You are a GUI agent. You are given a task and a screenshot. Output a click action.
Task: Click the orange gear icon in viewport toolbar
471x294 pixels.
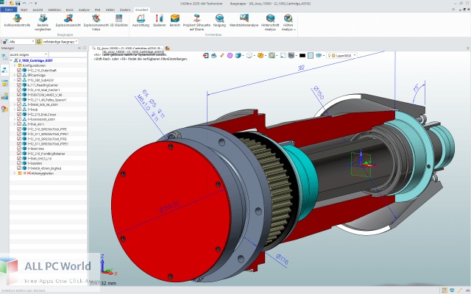261,56
